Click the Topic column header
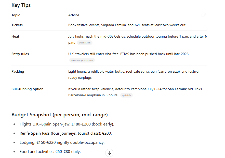The height and width of the screenshot is (158, 225). (x=16, y=15)
